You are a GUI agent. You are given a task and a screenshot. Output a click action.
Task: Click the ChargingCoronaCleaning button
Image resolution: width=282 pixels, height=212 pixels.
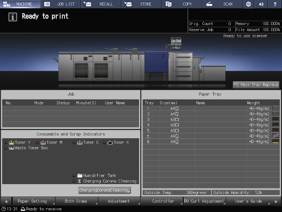[105, 190]
